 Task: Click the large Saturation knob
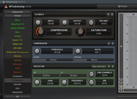[81, 32]
